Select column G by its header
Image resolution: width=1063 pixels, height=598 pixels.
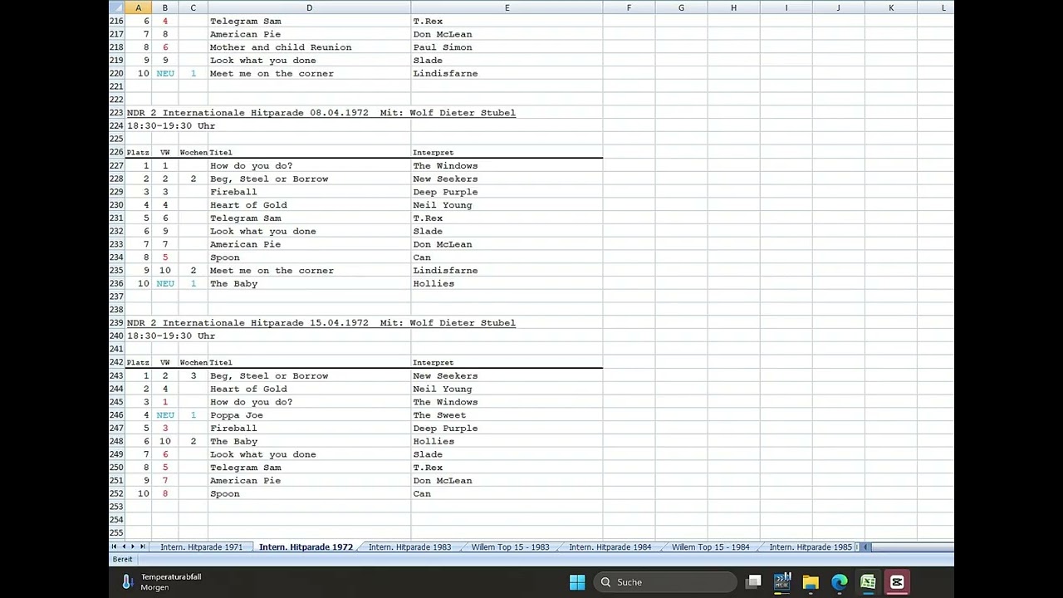tap(681, 8)
